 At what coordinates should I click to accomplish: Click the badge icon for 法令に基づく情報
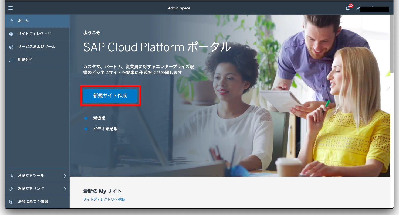(11, 202)
